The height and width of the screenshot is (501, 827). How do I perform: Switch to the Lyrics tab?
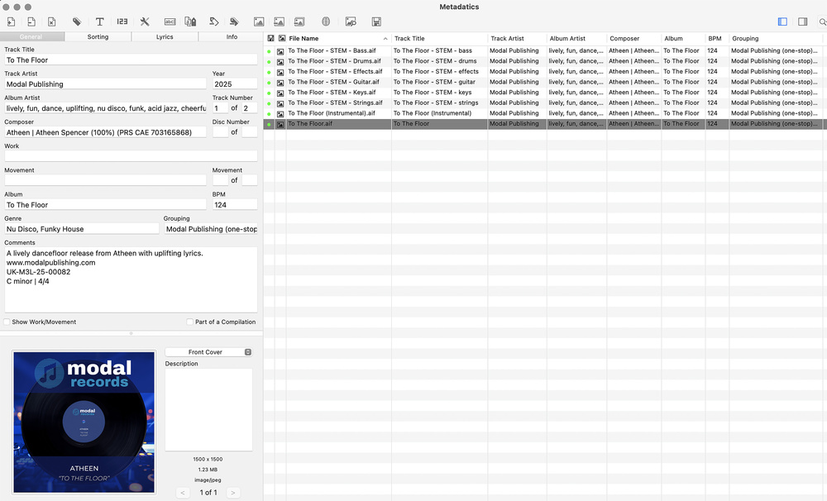coord(165,36)
